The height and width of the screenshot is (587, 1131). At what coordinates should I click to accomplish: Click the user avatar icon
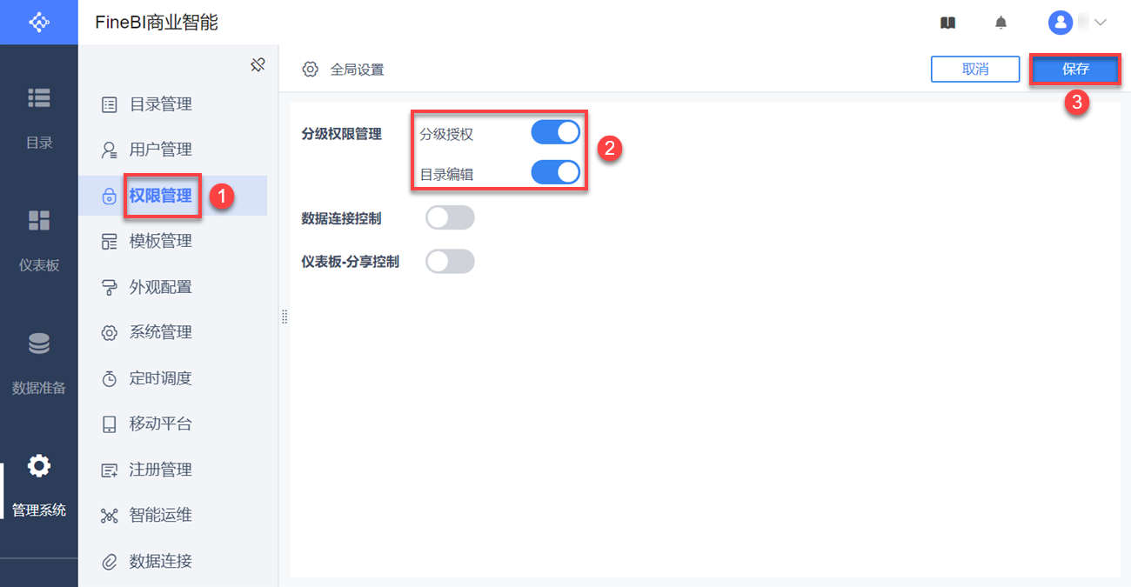click(x=1060, y=23)
